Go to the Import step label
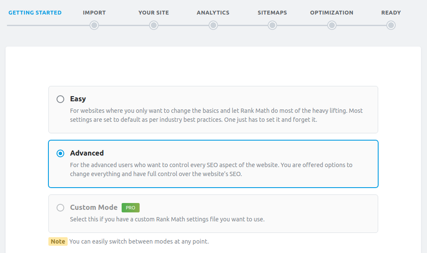Screen dimensions: 427x253 click(x=94, y=12)
